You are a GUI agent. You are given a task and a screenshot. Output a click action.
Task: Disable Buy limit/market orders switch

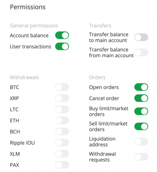point(141,111)
